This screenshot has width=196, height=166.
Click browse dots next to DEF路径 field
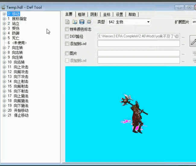pyautogui.click(x=183, y=37)
